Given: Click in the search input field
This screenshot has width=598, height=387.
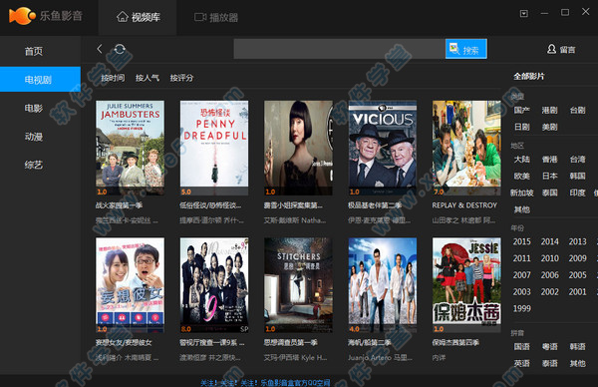Looking at the screenshot, I should coord(340,49).
